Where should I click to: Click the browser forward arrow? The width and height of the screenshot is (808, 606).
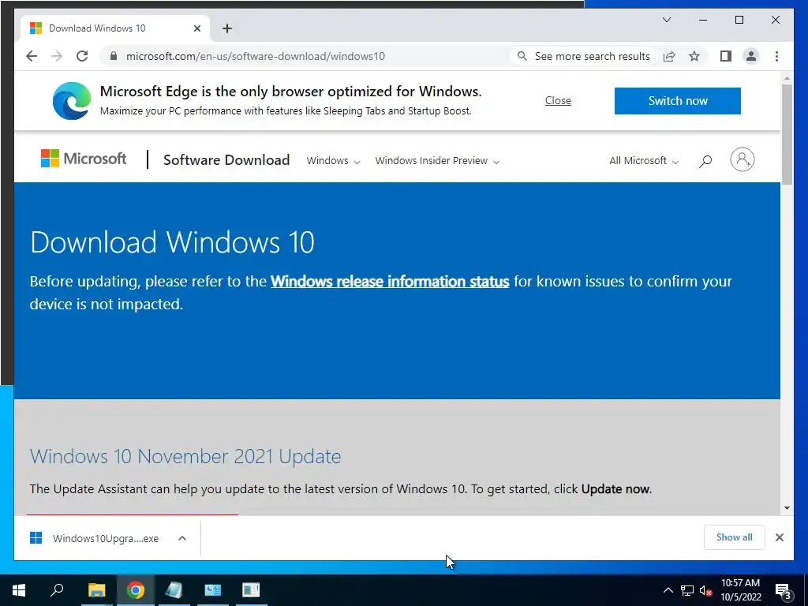[57, 56]
